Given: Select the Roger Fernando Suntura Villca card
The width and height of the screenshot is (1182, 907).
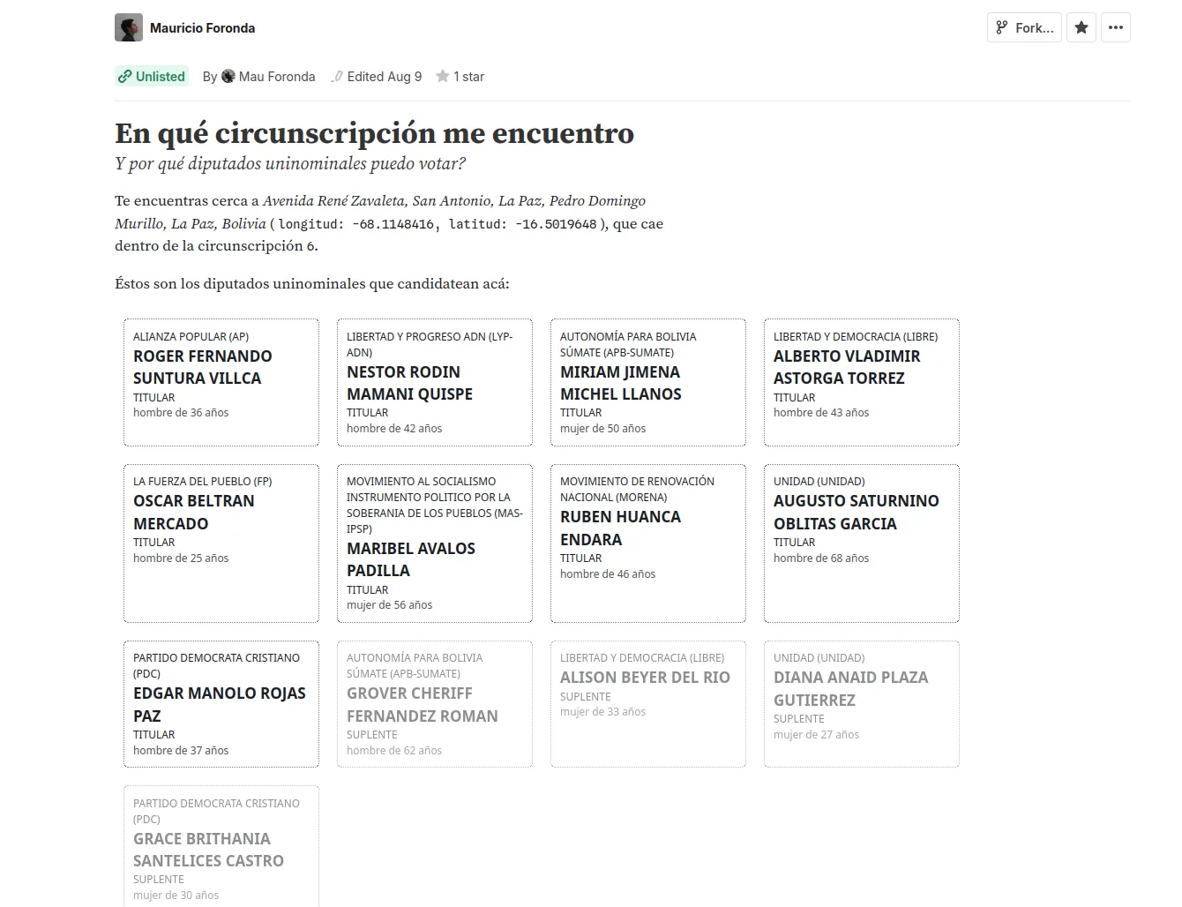Looking at the screenshot, I should pyautogui.click(x=221, y=381).
